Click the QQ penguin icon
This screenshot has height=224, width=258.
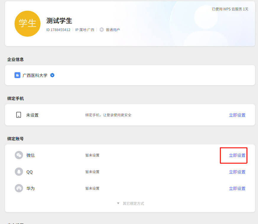[19, 172]
